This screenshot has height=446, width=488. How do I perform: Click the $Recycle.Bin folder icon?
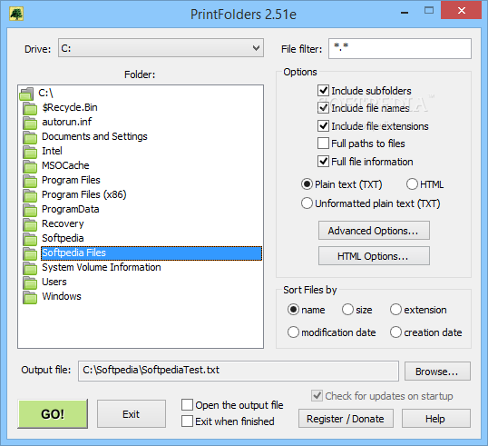coord(30,108)
